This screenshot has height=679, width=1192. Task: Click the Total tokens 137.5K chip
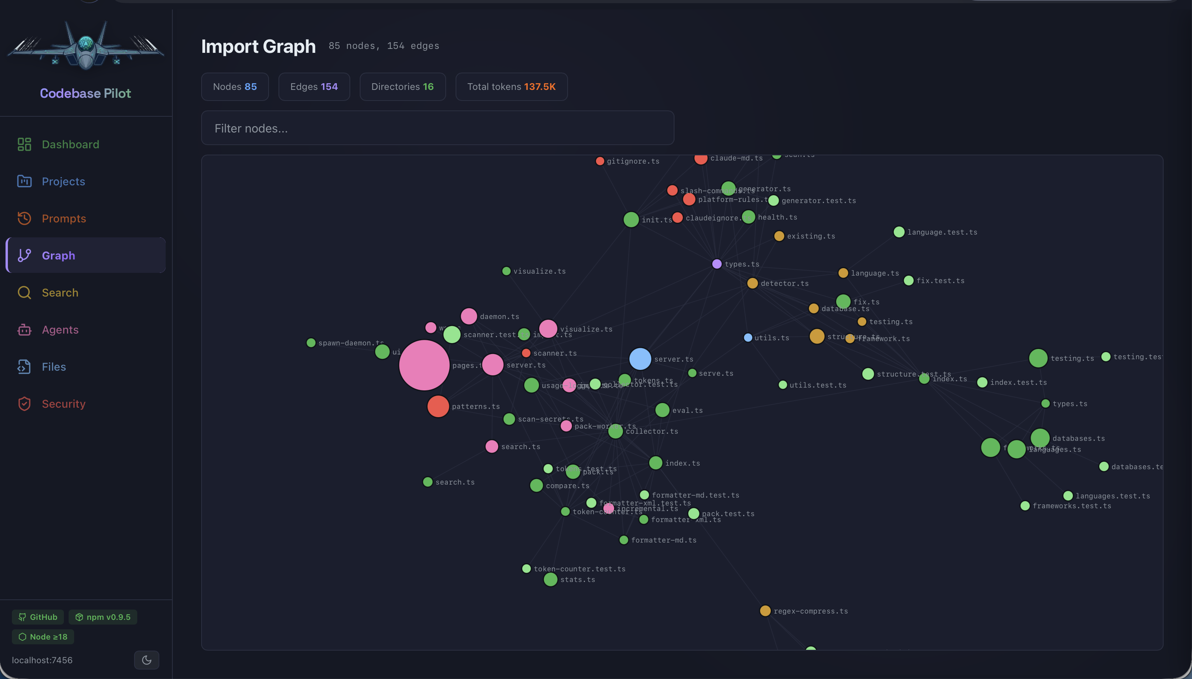(x=511, y=86)
